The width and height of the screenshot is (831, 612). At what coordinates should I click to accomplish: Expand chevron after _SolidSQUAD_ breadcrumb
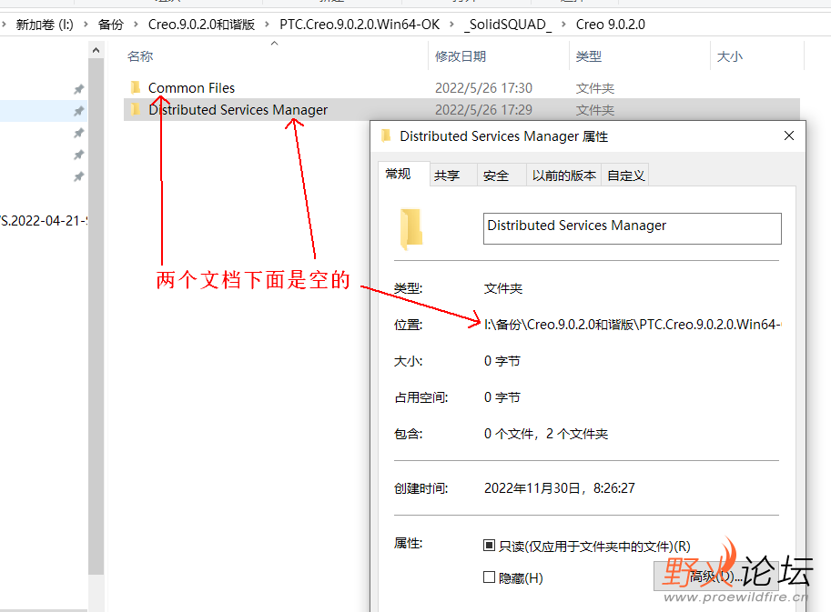564,25
